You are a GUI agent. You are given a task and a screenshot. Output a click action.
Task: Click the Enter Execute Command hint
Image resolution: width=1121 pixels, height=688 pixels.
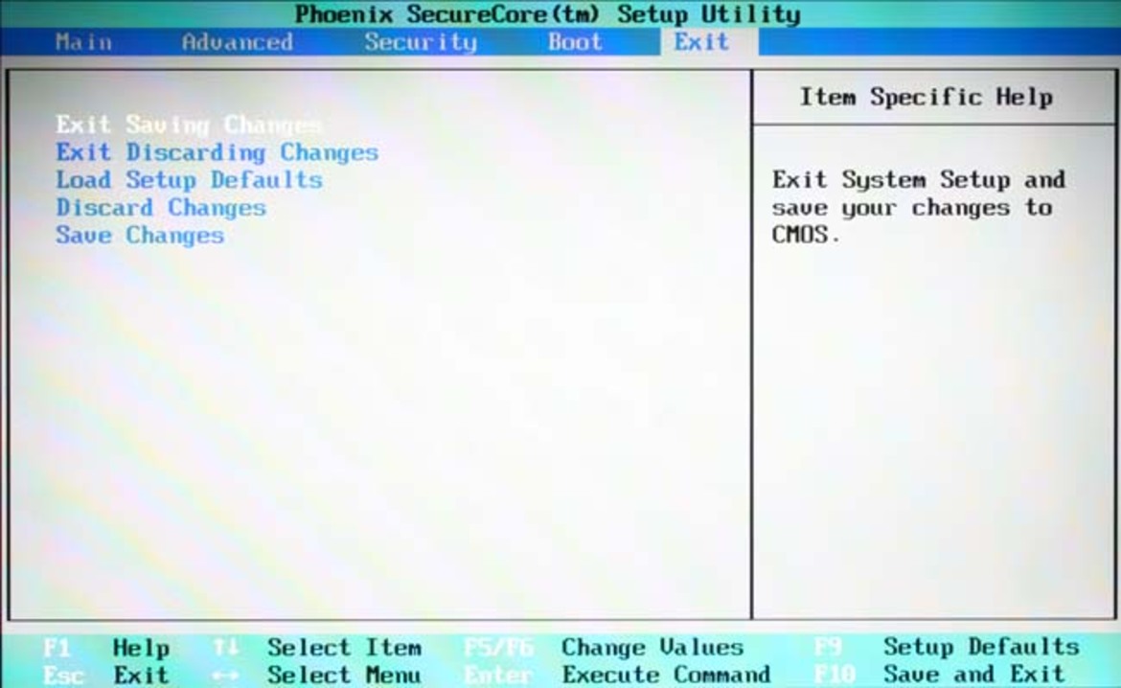pos(617,676)
